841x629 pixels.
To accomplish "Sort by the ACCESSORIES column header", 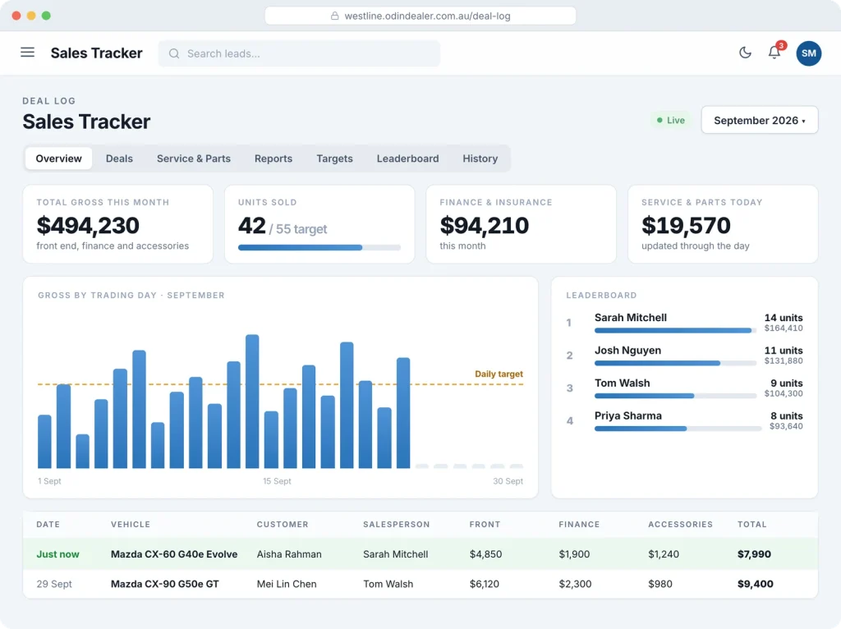I will coord(680,525).
